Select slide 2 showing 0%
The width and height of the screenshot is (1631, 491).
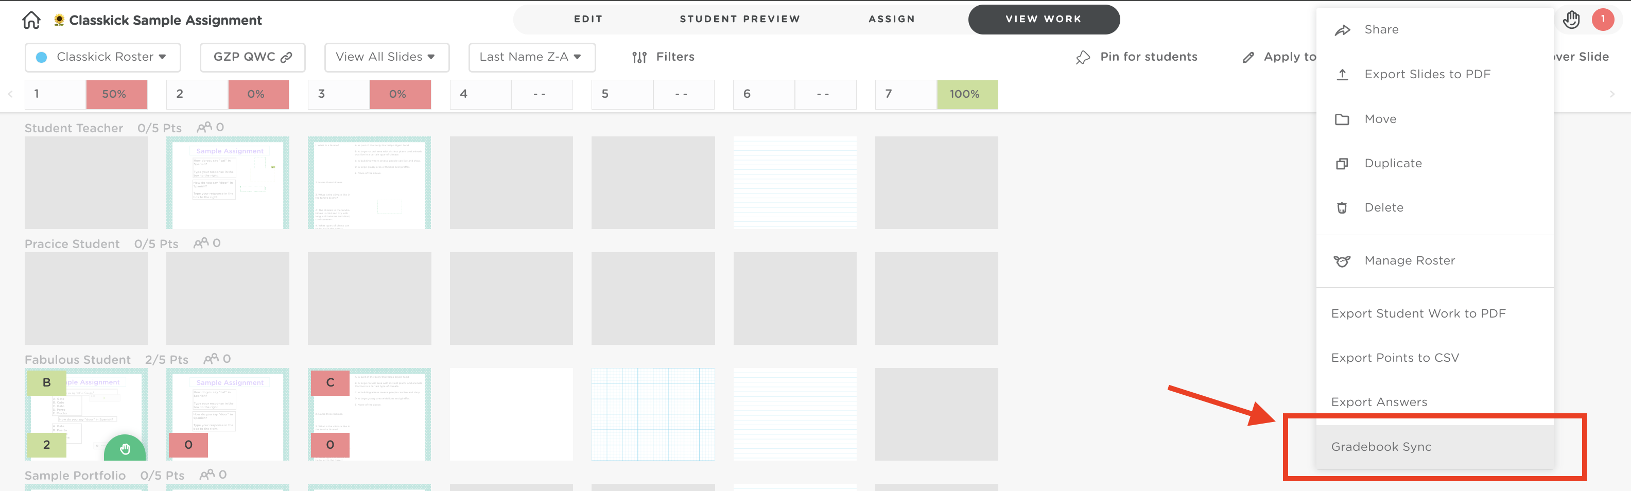point(228,94)
